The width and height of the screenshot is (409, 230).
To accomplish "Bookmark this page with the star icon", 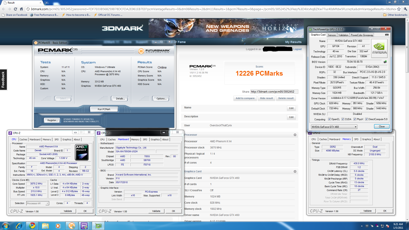I will [x=399, y=9].
